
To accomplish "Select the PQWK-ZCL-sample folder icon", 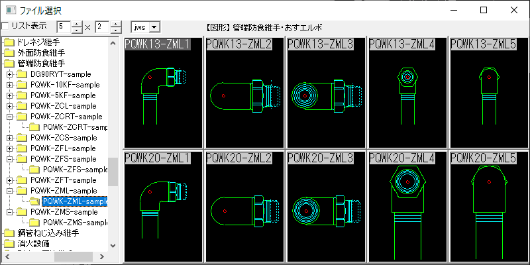I will tap(21, 106).
